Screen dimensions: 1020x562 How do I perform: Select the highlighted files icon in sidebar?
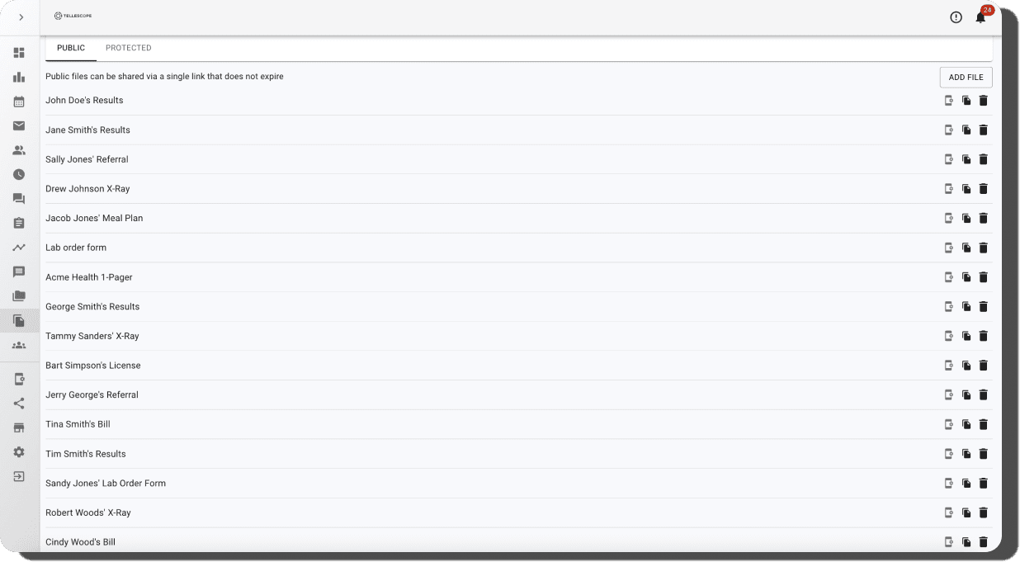[x=19, y=321]
